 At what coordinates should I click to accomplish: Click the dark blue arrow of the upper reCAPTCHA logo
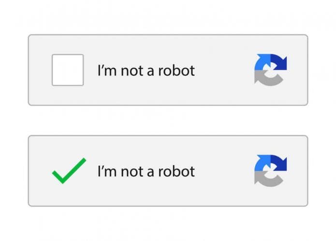click(279, 61)
